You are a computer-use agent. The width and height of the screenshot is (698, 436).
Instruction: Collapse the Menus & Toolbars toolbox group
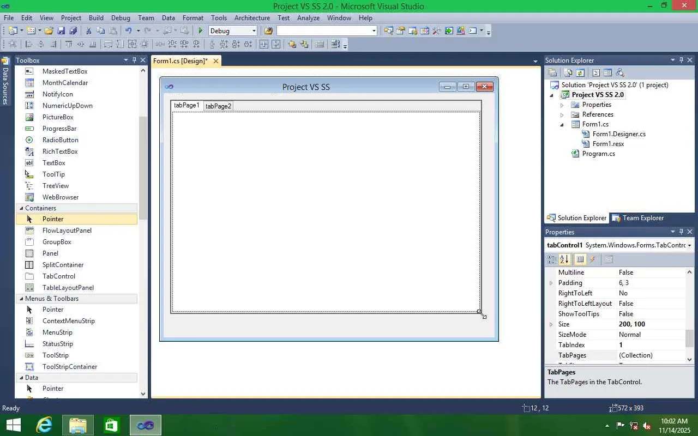click(21, 299)
